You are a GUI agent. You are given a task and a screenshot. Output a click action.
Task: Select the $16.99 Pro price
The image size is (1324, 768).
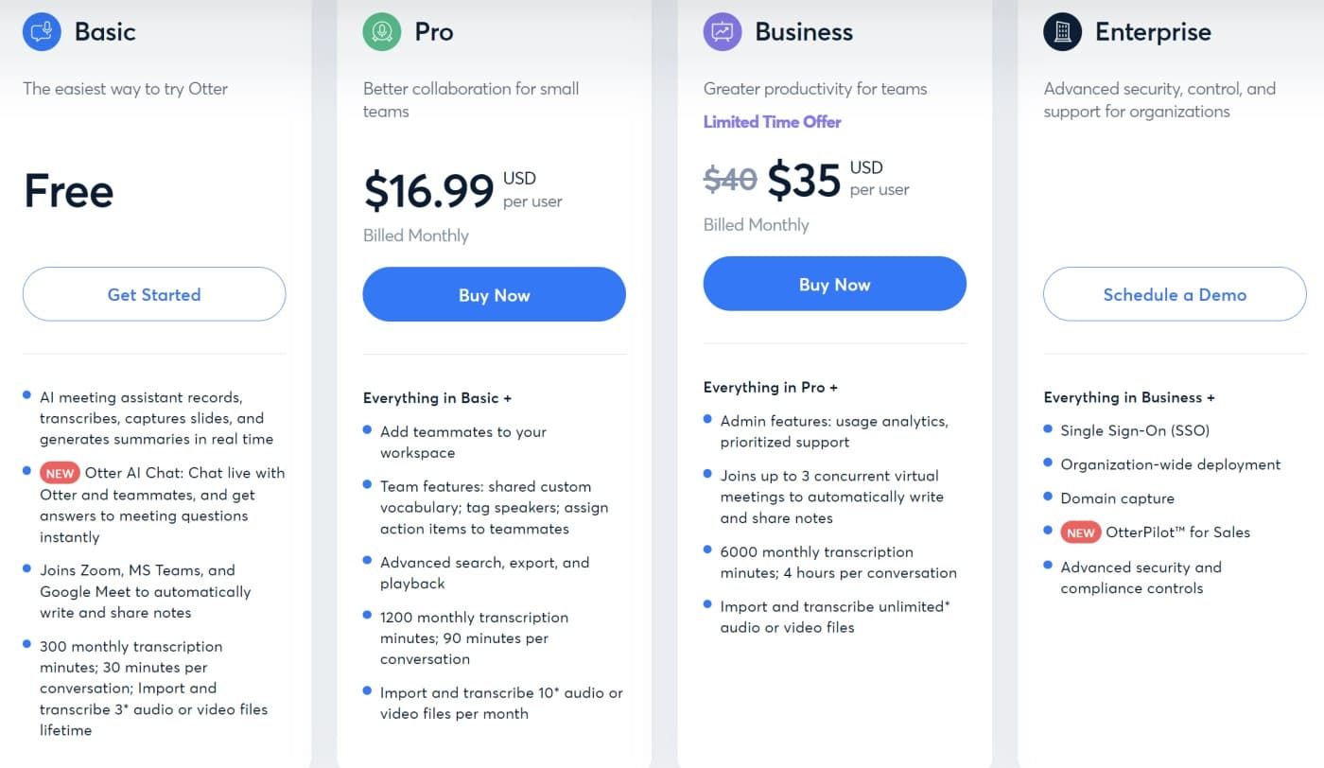(428, 190)
